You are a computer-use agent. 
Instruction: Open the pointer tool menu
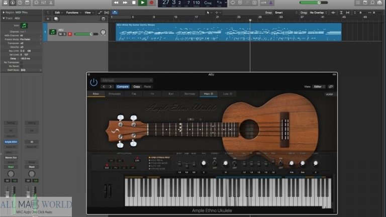click(x=209, y=13)
